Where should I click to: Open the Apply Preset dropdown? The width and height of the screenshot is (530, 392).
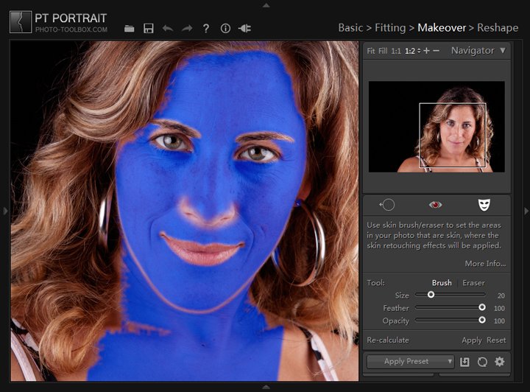(411, 362)
